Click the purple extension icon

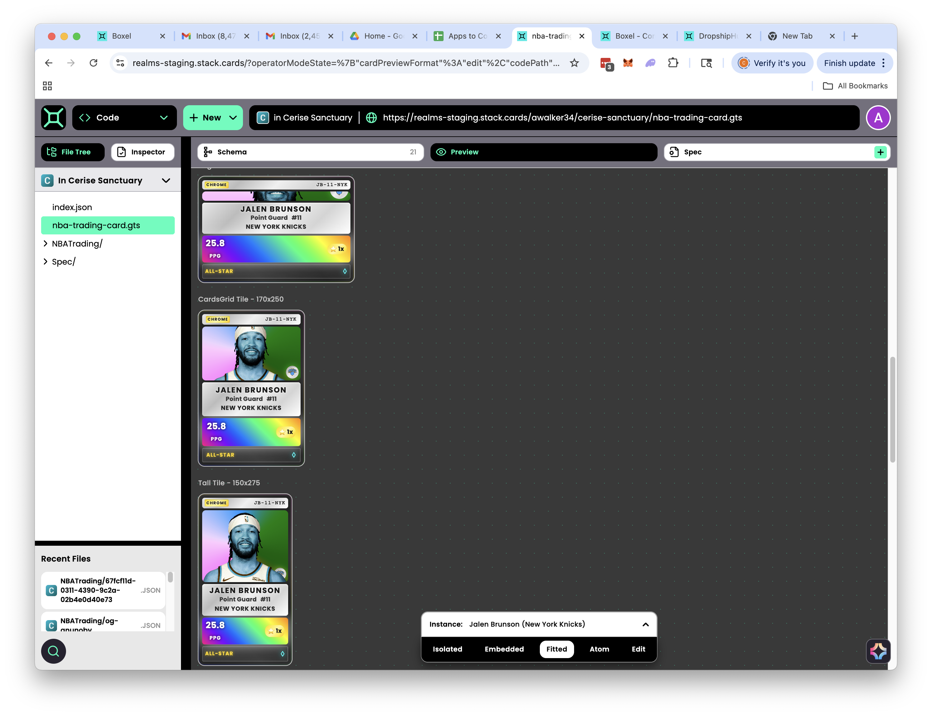pos(650,63)
